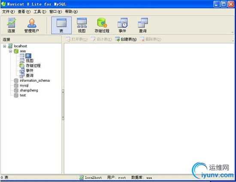Click the gray test database icon
Image resolution: width=236 pixels, height=182 pixels.
[16, 95]
